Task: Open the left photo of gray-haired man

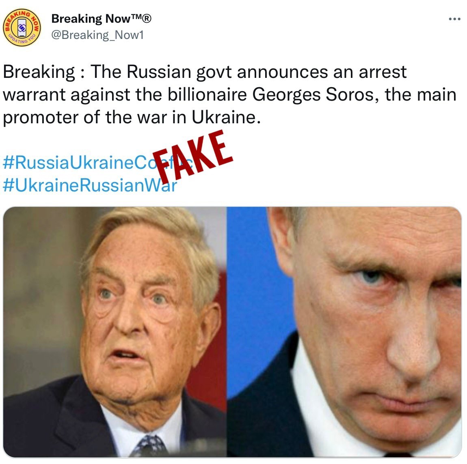Action: [115, 332]
